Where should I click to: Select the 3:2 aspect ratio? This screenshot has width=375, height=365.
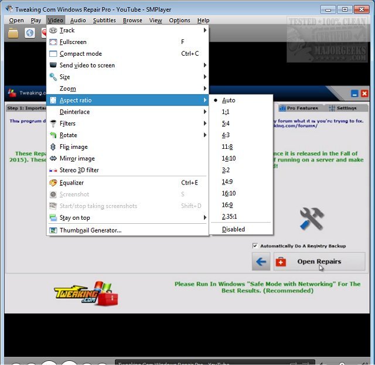coord(241,170)
